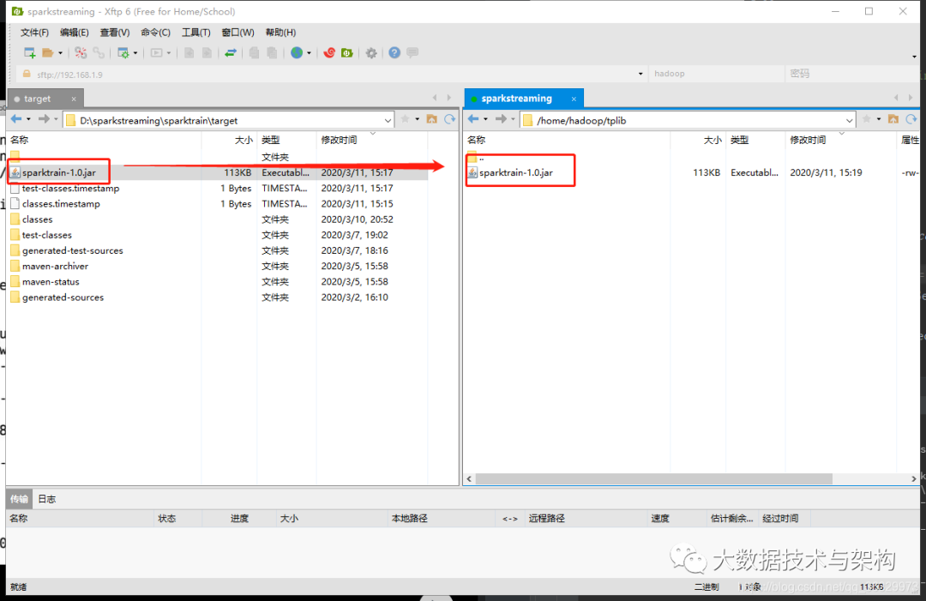The width and height of the screenshot is (926, 601).
Task: Expand the globe icon dropdown arrow
Action: click(309, 53)
